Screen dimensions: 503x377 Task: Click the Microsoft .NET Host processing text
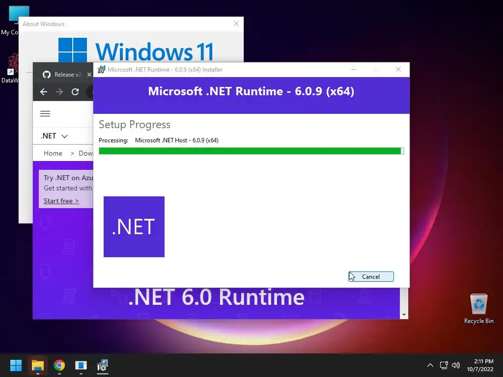(177, 140)
